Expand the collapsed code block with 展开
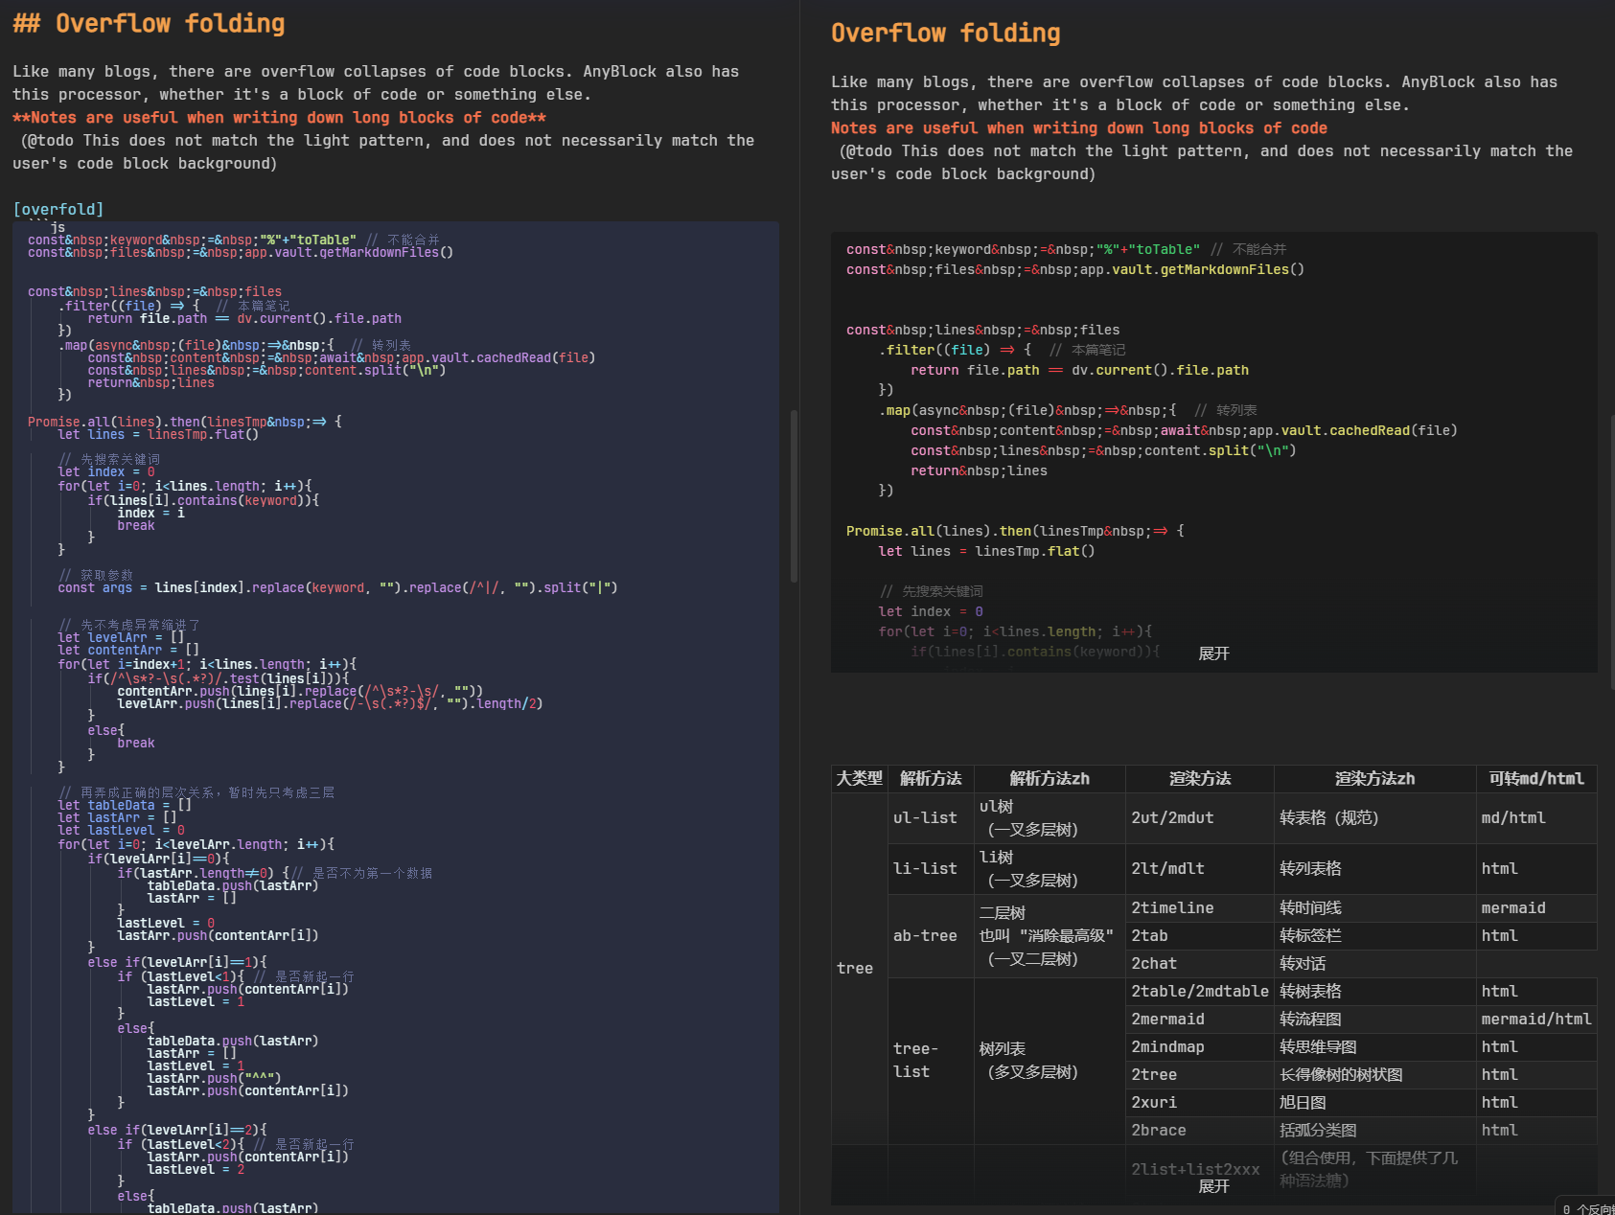Image resolution: width=1615 pixels, height=1215 pixels. (x=1213, y=653)
